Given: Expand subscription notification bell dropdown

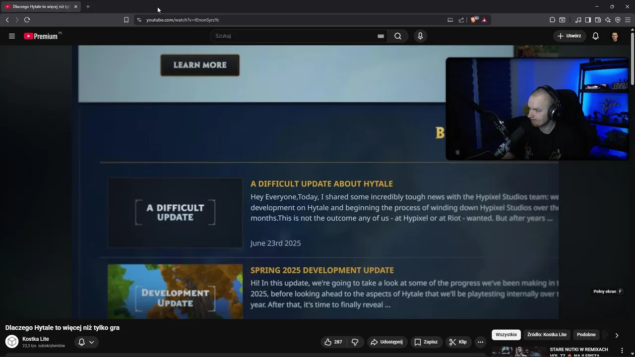Looking at the screenshot, I should tap(86, 342).
